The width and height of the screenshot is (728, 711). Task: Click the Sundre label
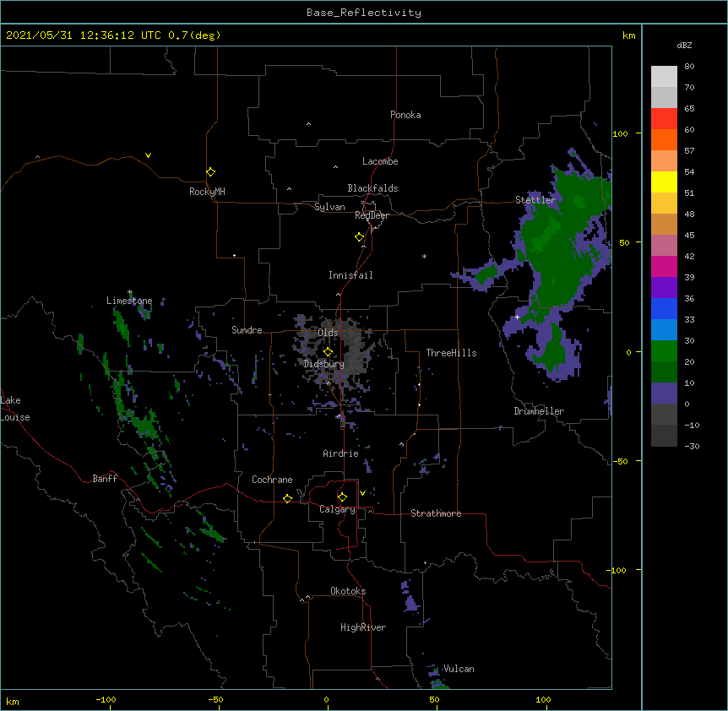247,330
